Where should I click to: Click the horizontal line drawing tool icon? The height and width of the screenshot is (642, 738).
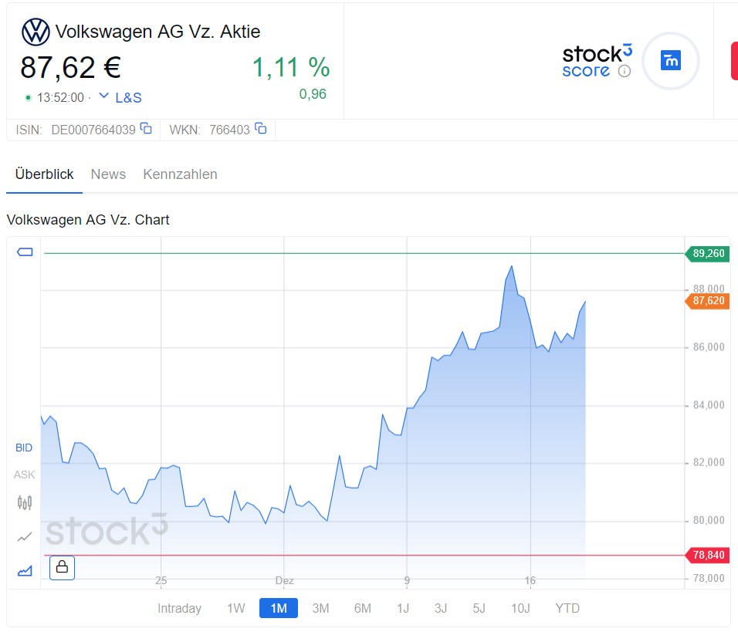[25, 252]
